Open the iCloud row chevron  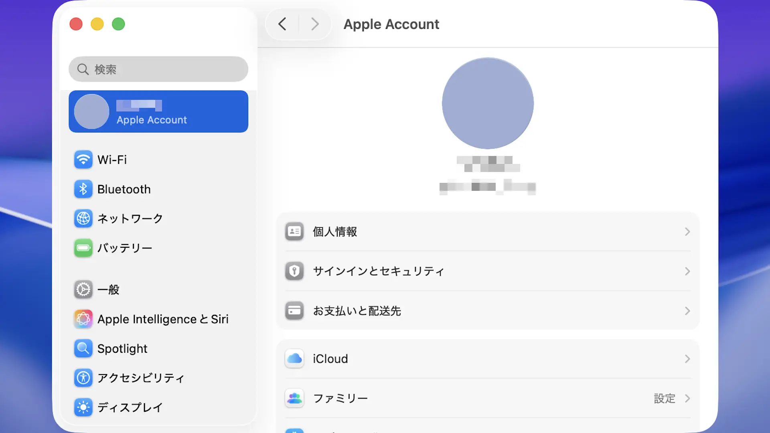pyautogui.click(x=687, y=359)
